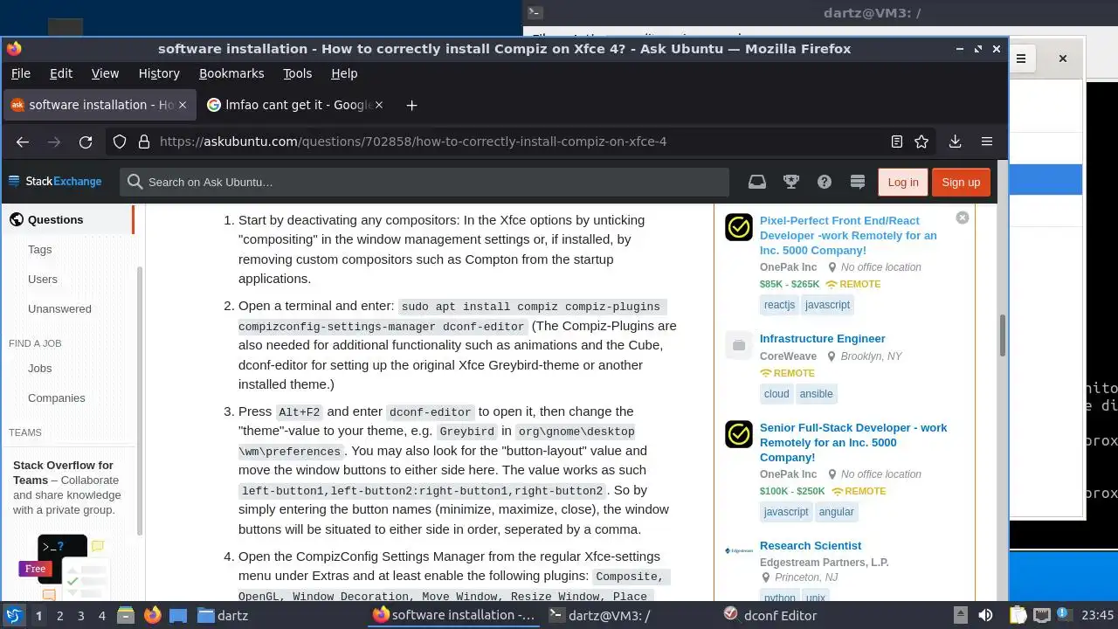1118x629 pixels.
Task: Click the notification tray icon beside the clock
Action: coord(1065,615)
